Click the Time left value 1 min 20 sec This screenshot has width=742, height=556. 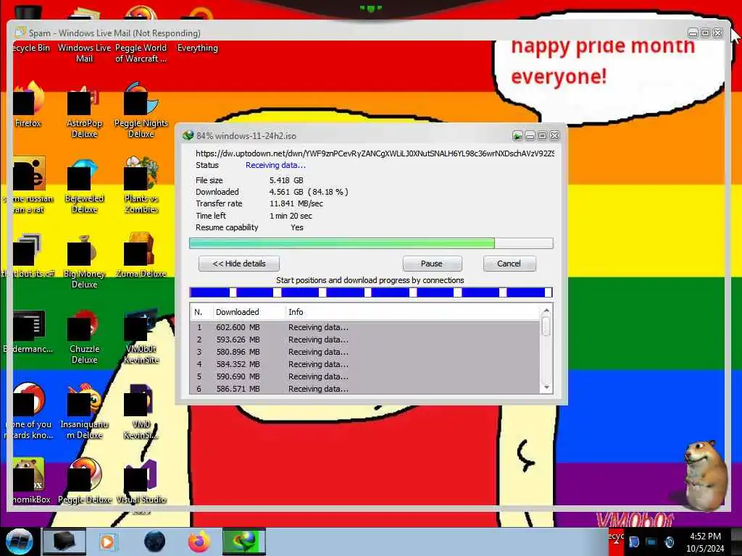click(x=291, y=216)
